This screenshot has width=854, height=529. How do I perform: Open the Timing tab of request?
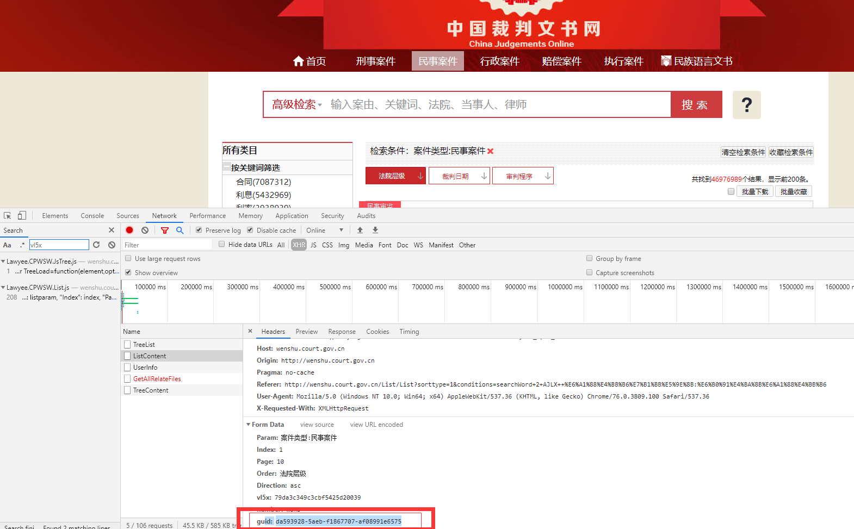pyautogui.click(x=409, y=332)
